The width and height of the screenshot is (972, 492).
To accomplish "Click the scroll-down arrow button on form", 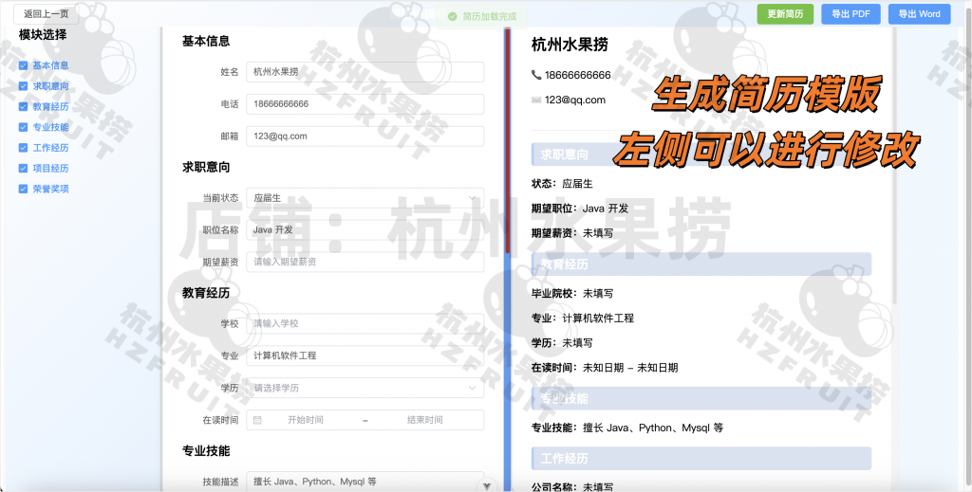I will [x=487, y=485].
